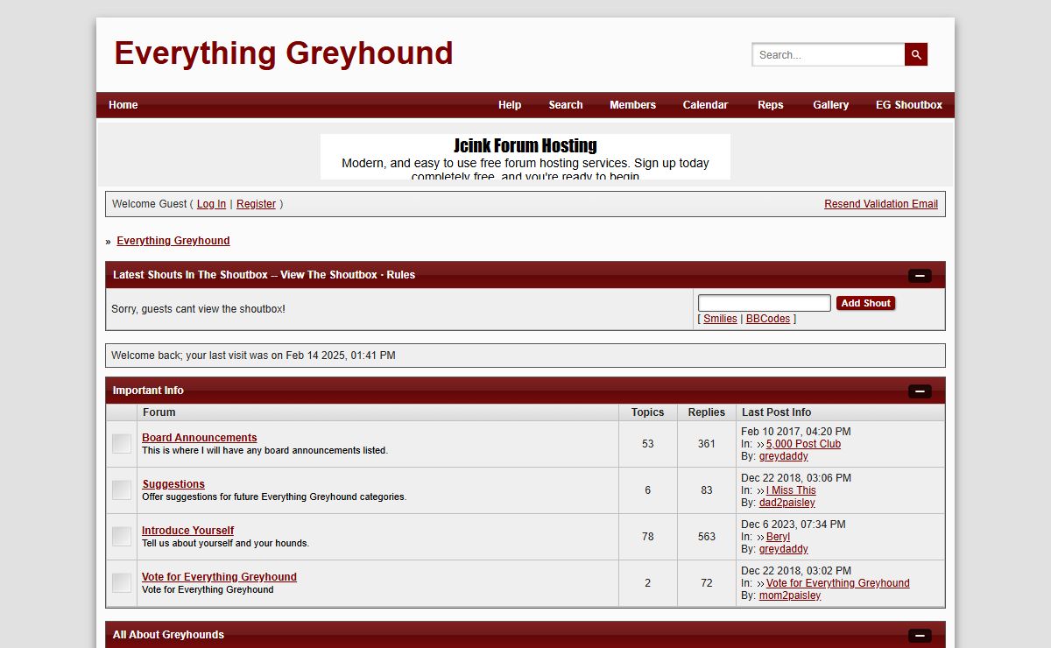
Task: Click the Introduce Yourself forum status icon
Action: [x=122, y=537]
